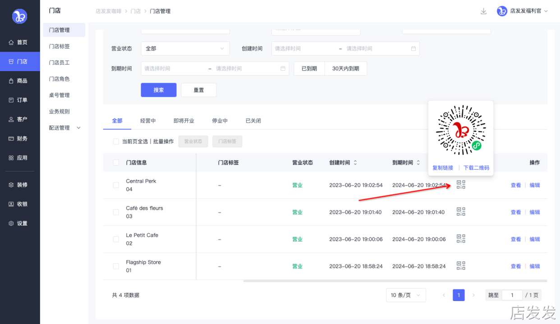Click 查看 for Central Perk
The image size is (560, 324).
[x=516, y=185]
